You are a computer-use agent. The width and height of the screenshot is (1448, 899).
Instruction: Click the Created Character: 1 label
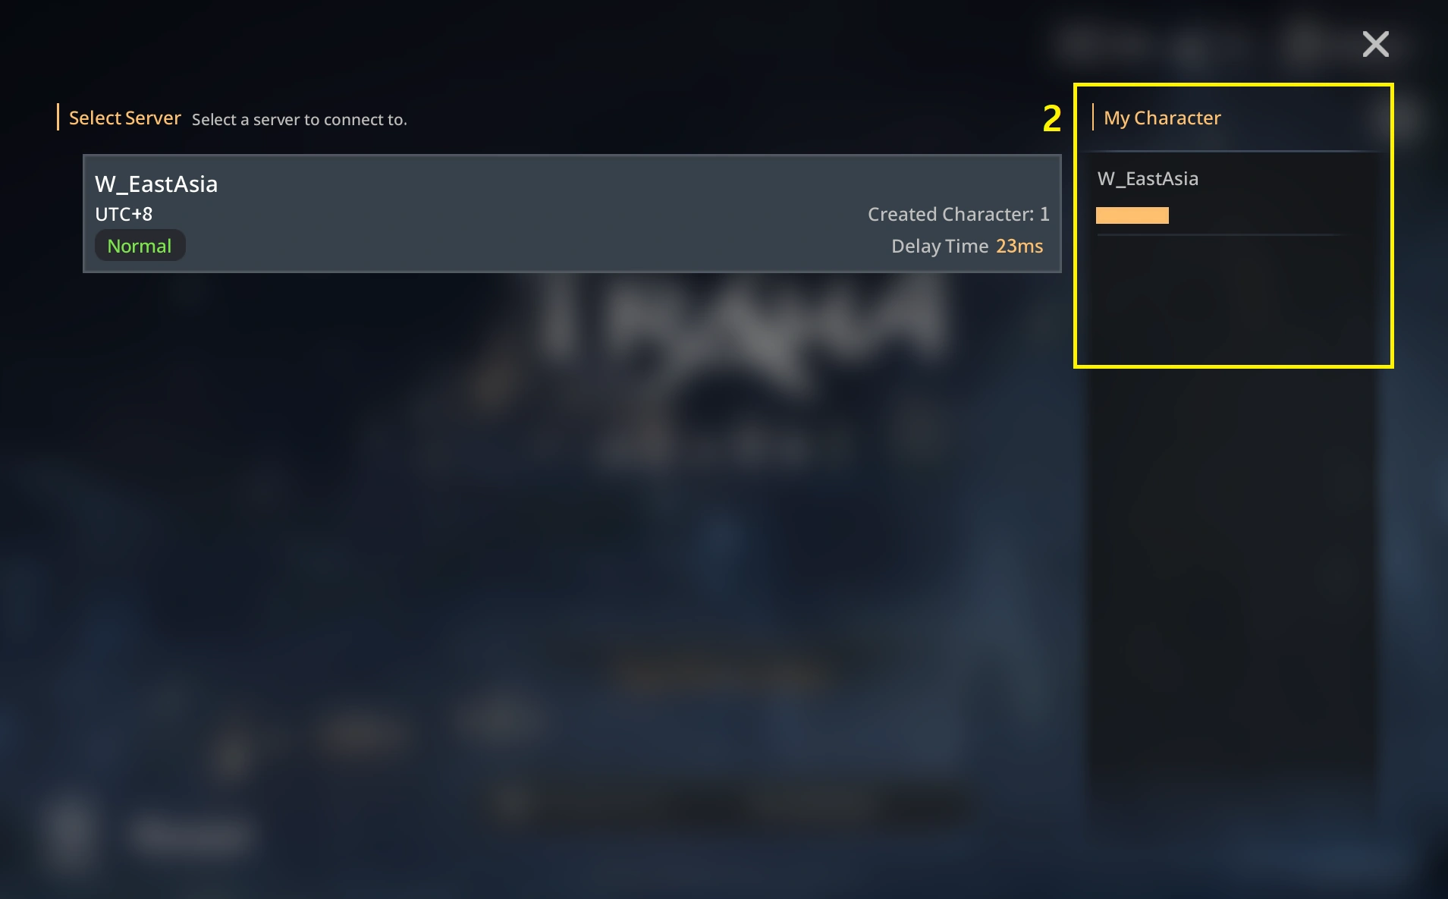[x=958, y=214]
